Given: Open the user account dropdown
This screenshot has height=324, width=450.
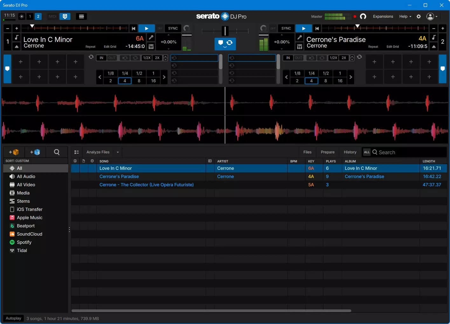Looking at the screenshot, I should 432,17.
